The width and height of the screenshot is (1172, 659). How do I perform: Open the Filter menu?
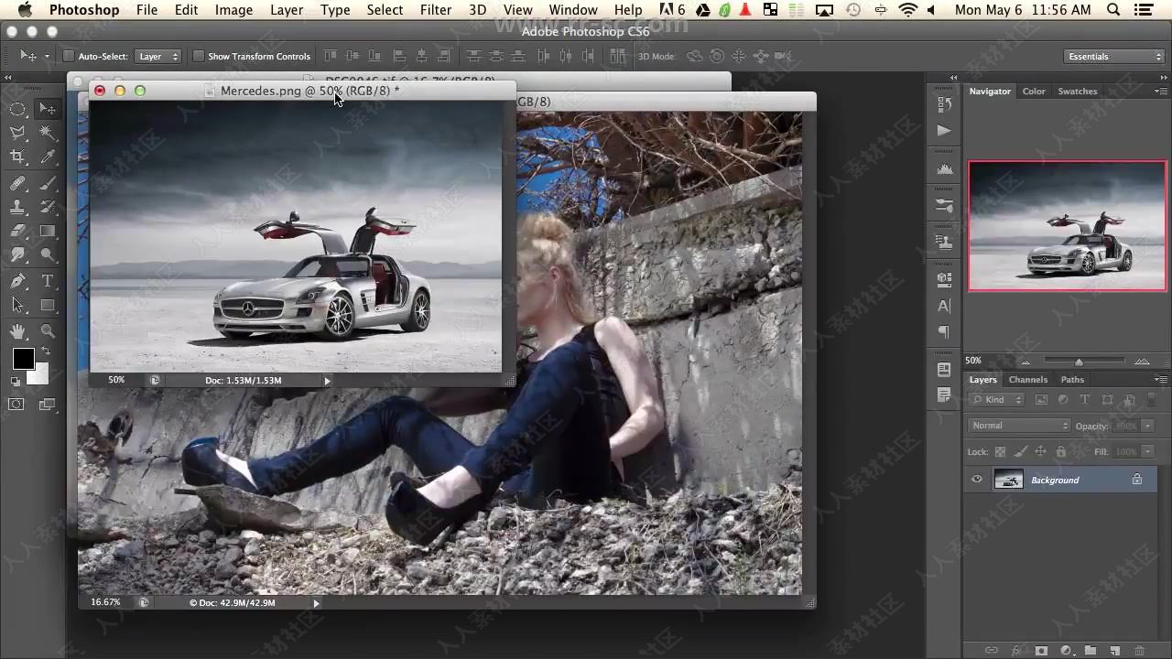pyautogui.click(x=436, y=10)
